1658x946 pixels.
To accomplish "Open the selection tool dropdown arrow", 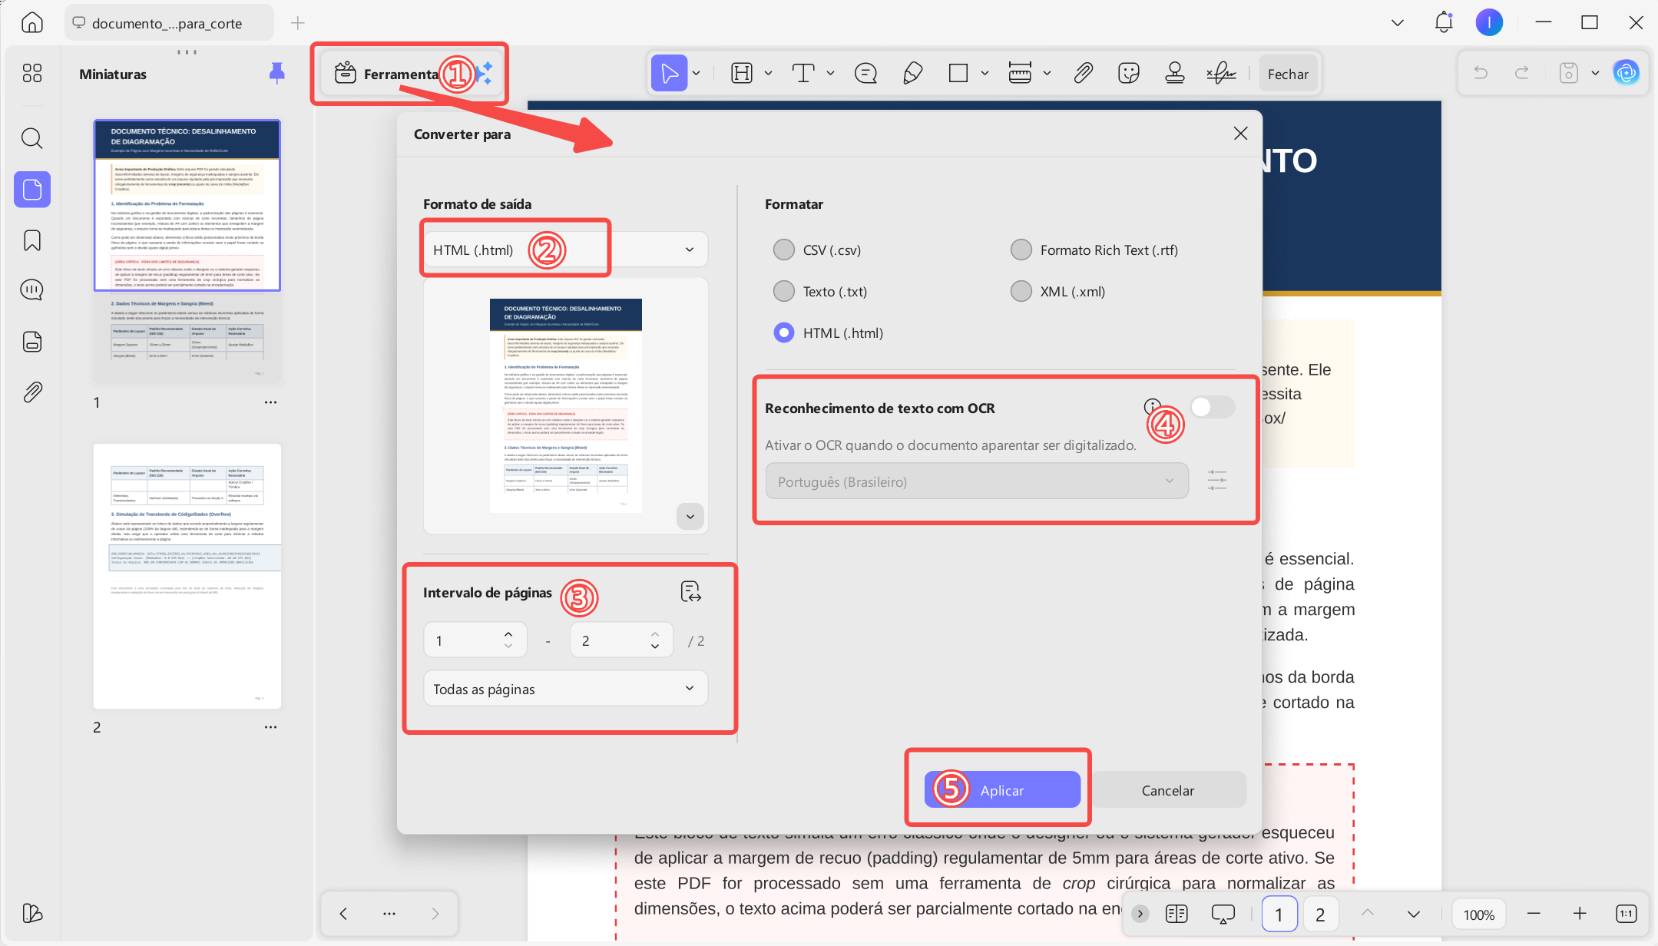I will (x=697, y=74).
